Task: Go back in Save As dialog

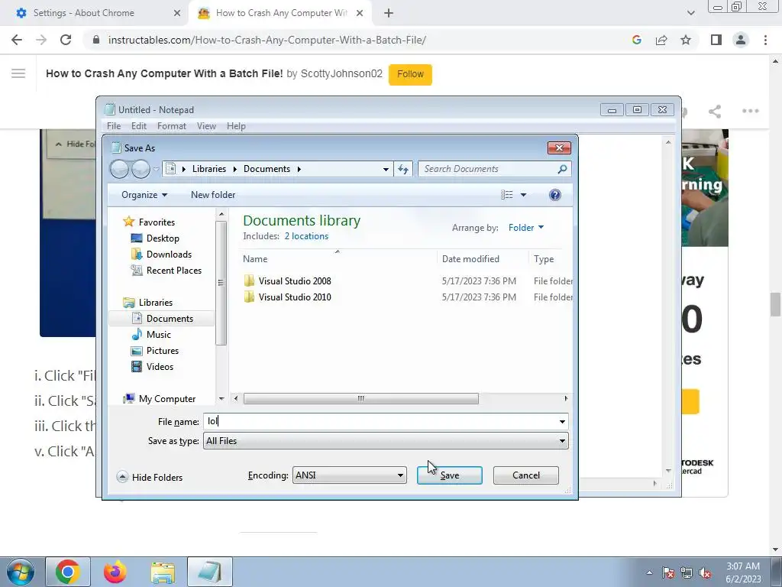Action: tap(119, 169)
